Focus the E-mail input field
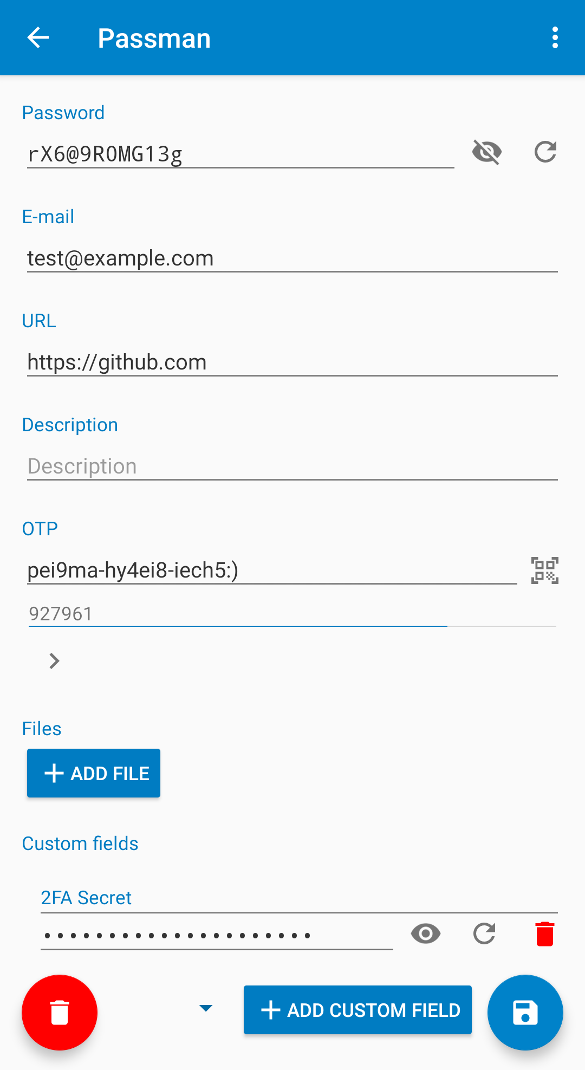Image resolution: width=585 pixels, height=1070 pixels. 292,258
